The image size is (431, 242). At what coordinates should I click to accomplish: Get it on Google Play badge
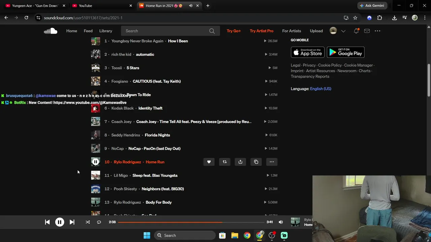(x=345, y=52)
